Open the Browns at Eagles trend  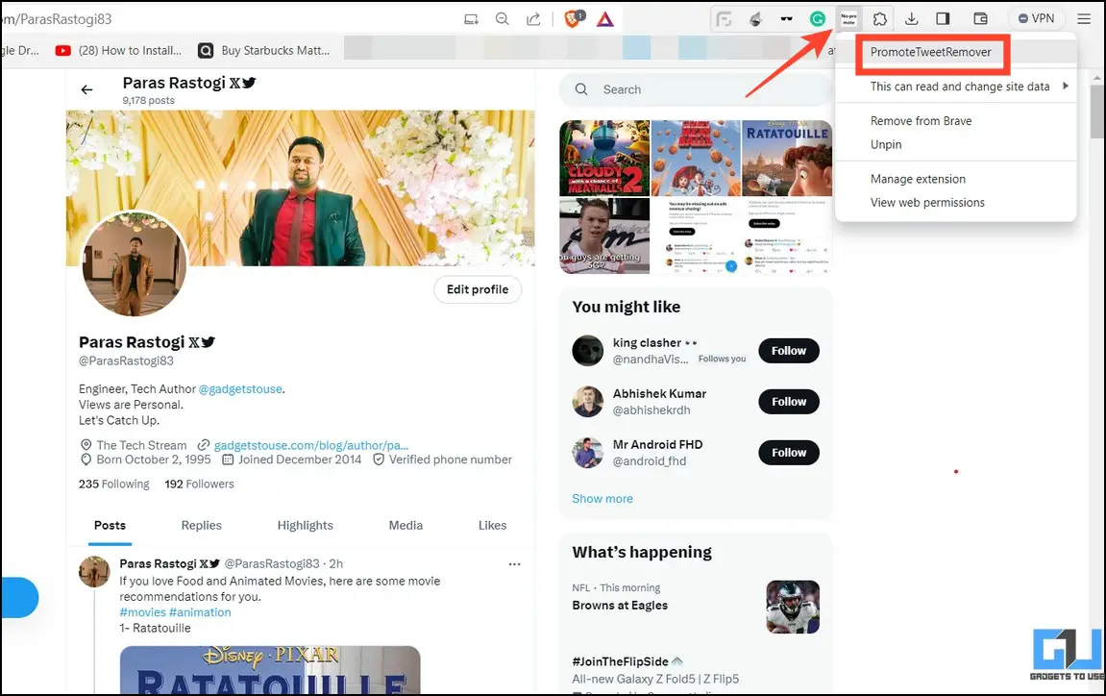tap(620, 605)
